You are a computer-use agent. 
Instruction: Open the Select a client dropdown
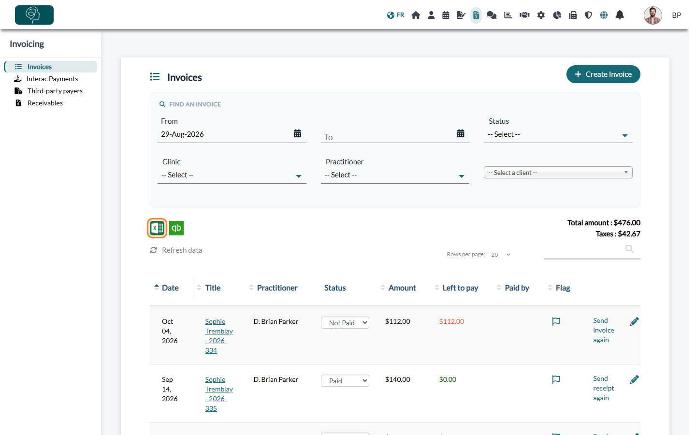[x=558, y=173]
